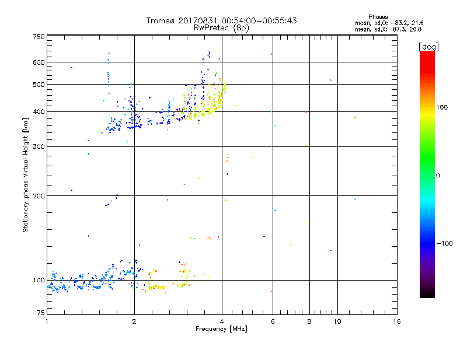Image resolution: width=467 pixels, height=350 pixels.
Task: Select the 'mean, sd,X: 87.3, 20.8' line
Action: tap(388, 29)
